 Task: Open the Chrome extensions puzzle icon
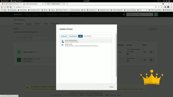(165, 7)
